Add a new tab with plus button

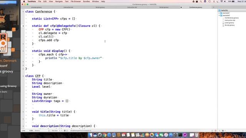[x=213, y=7]
